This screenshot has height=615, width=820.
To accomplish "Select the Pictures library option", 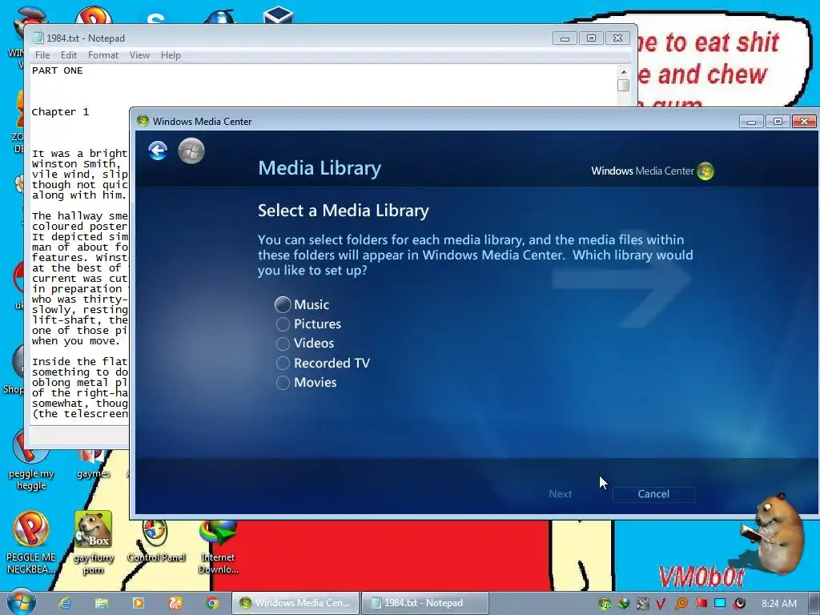I will pos(308,324).
